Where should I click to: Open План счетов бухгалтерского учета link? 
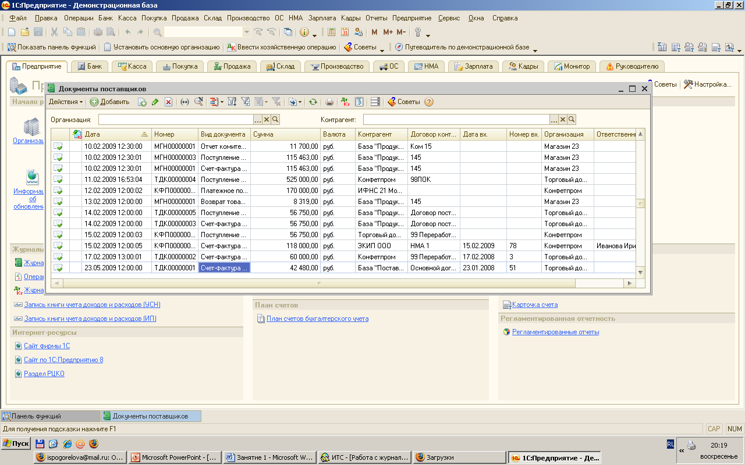pos(317,319)
